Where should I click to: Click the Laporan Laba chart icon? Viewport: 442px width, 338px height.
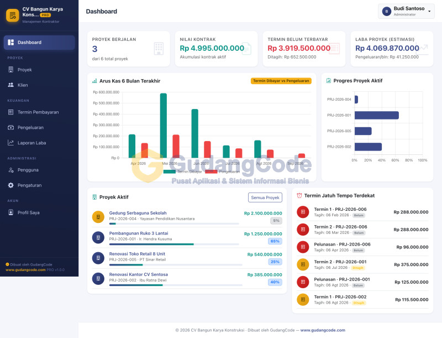[10, 143]
